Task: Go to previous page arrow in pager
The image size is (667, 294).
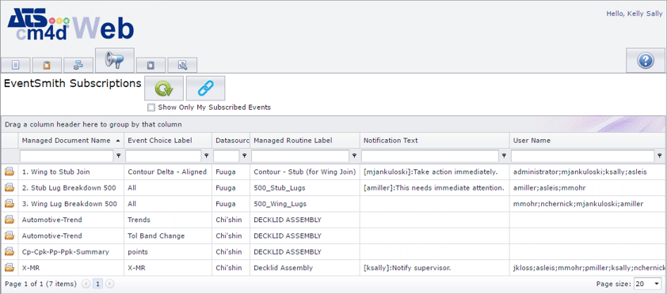Action: pos(86,284)
